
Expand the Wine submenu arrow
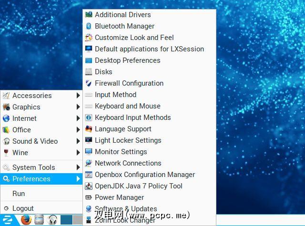coord(78,153)
